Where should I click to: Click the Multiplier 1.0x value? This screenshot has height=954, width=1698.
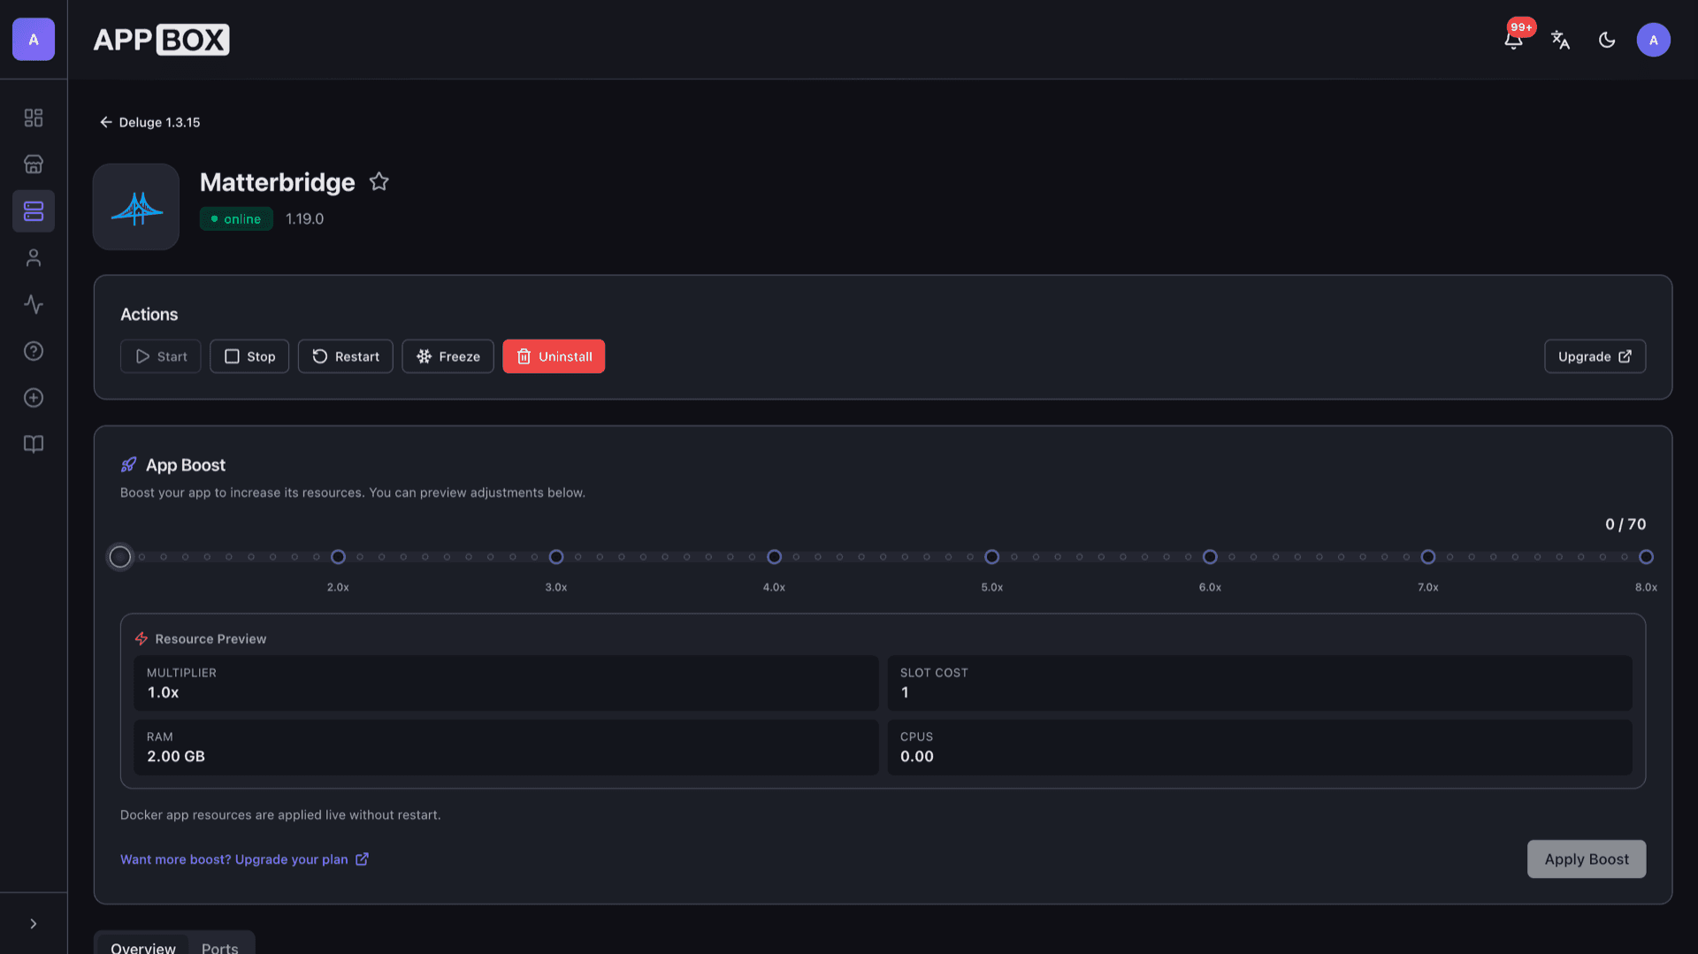163,692
